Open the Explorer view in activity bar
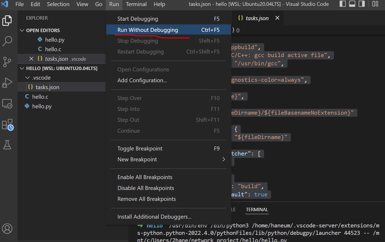Image resolution: width=385 pixels, height=242 pixels. pyautogui.click(x=7, y=20)
